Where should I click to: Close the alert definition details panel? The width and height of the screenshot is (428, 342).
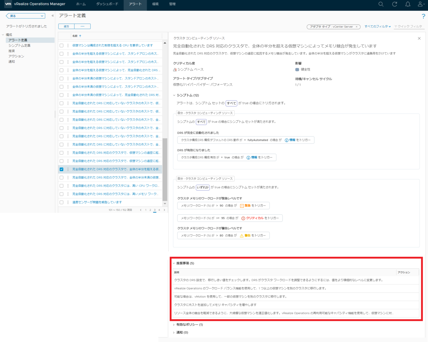pyautogui.click(x=419, y=38)
